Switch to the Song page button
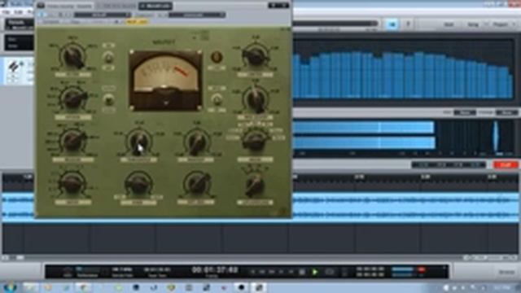This screenshot has width=521, height=293. 473,24
